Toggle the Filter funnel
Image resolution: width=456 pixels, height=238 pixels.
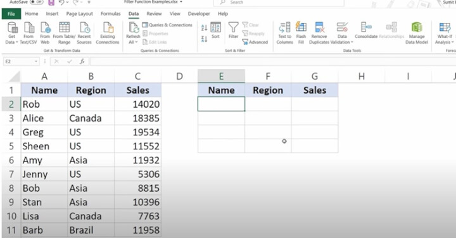233,30
